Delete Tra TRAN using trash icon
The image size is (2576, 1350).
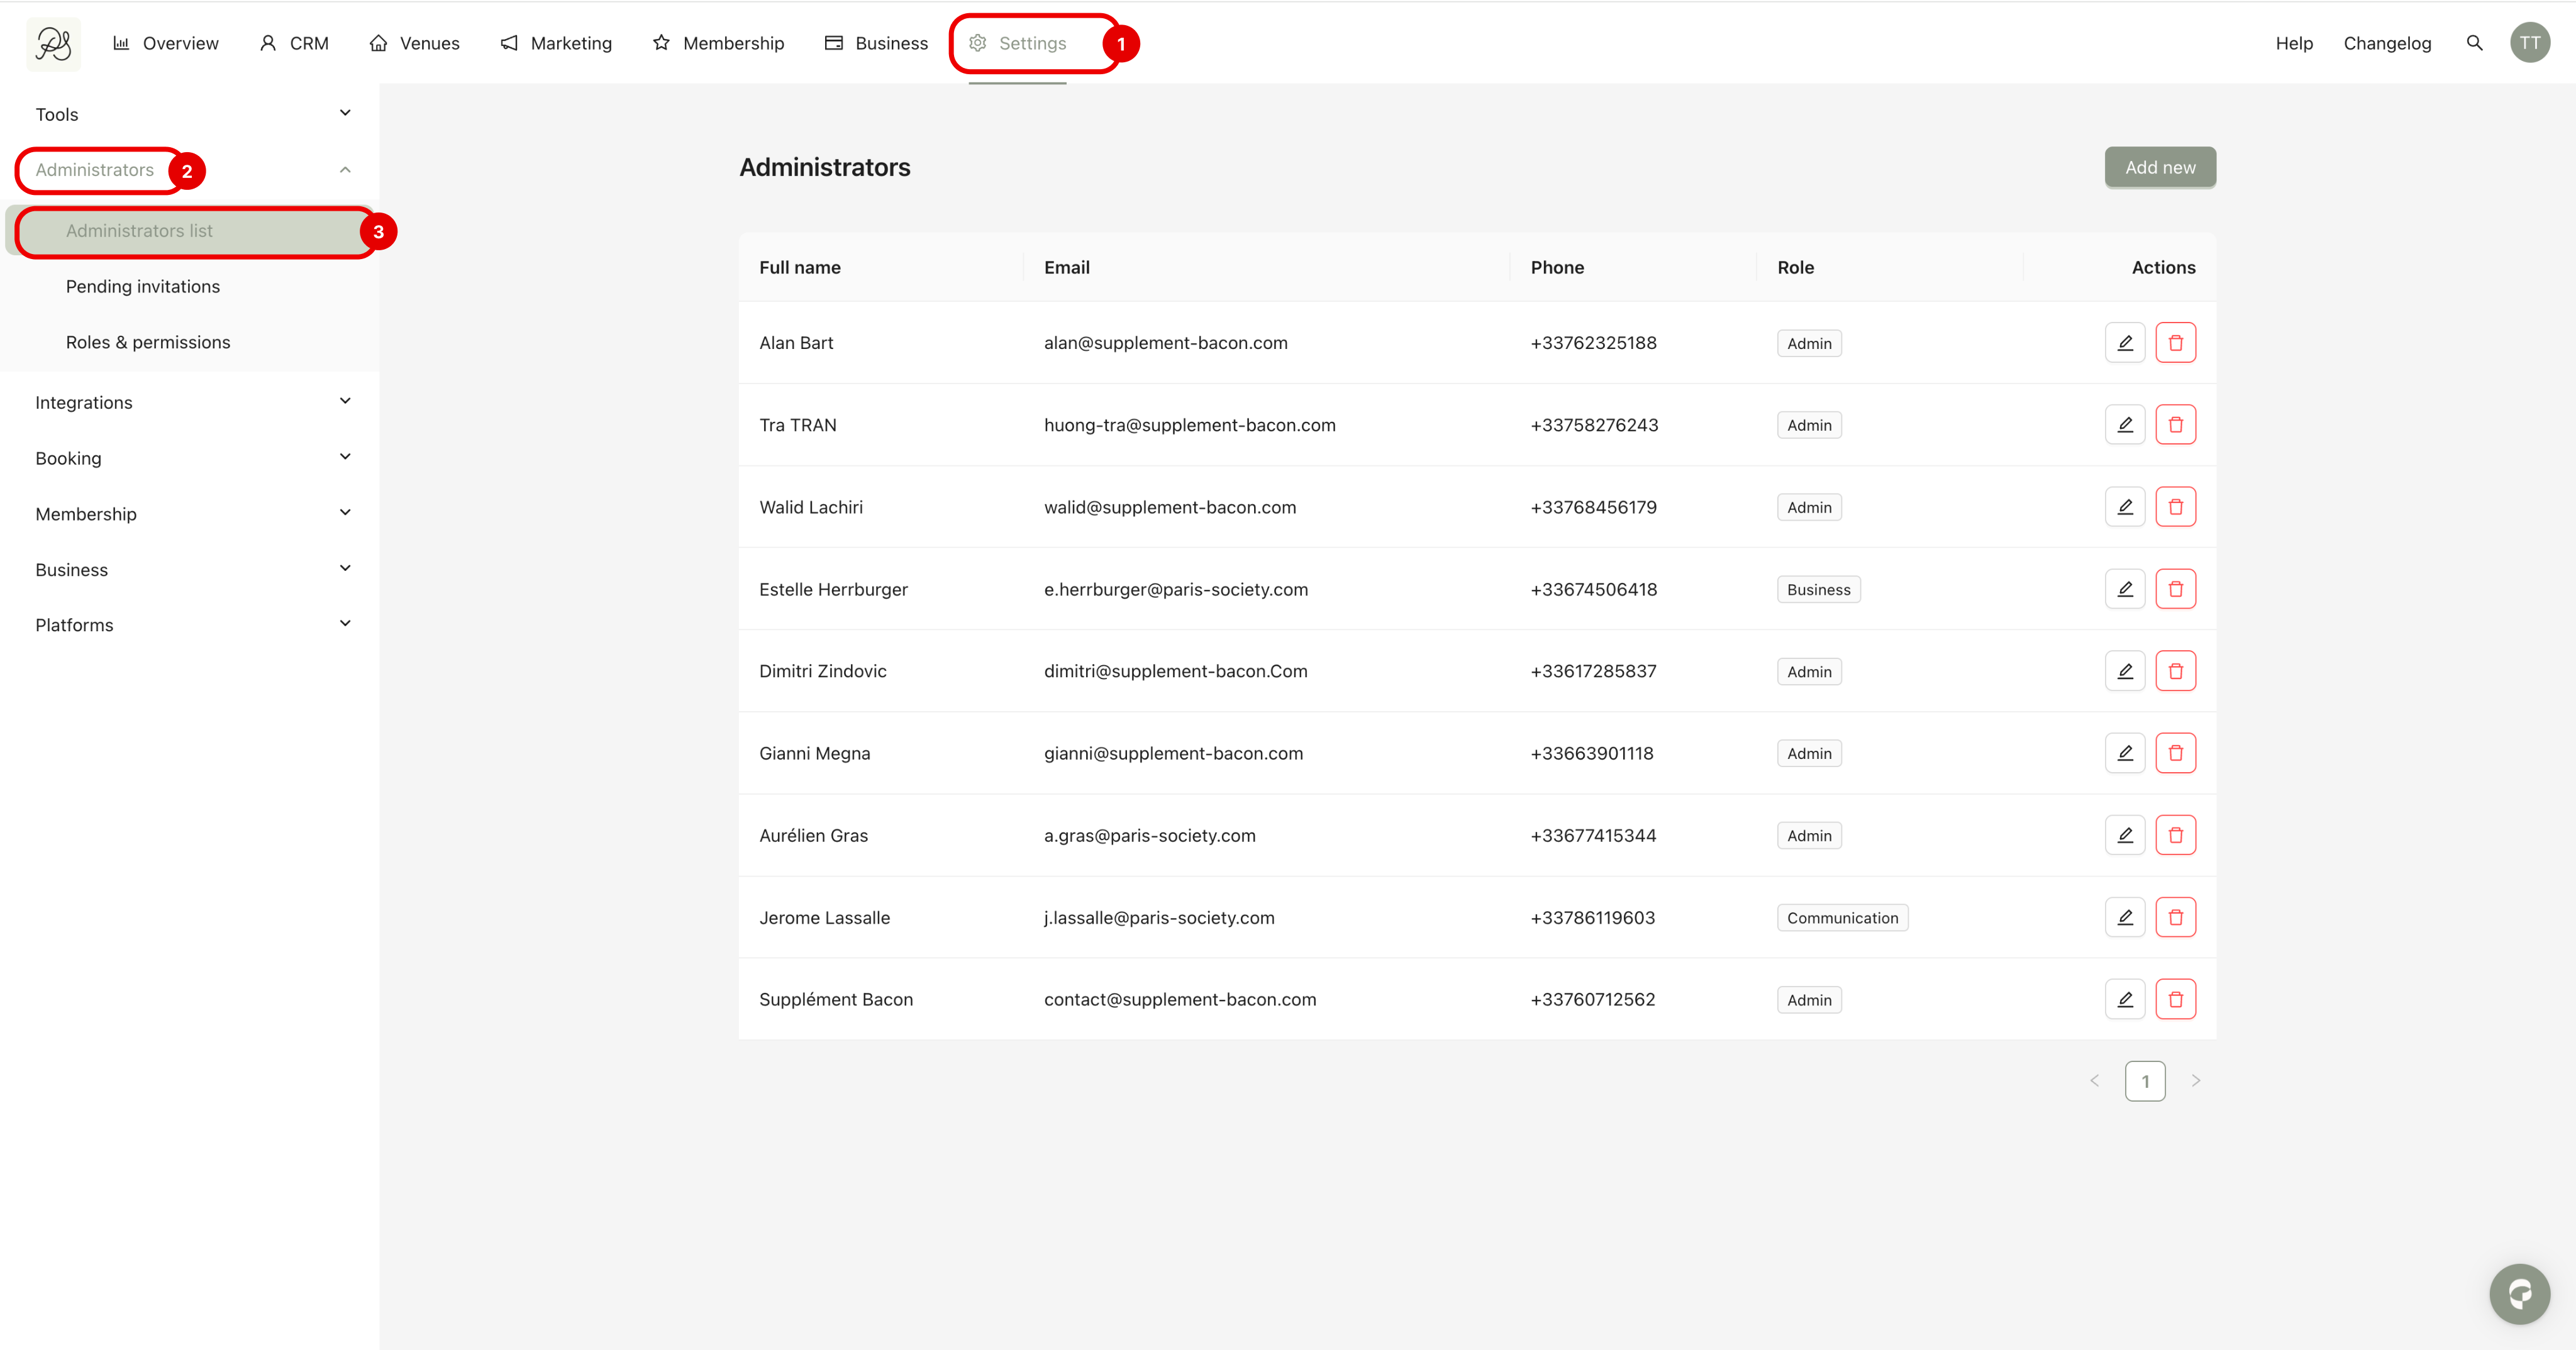2175,425
